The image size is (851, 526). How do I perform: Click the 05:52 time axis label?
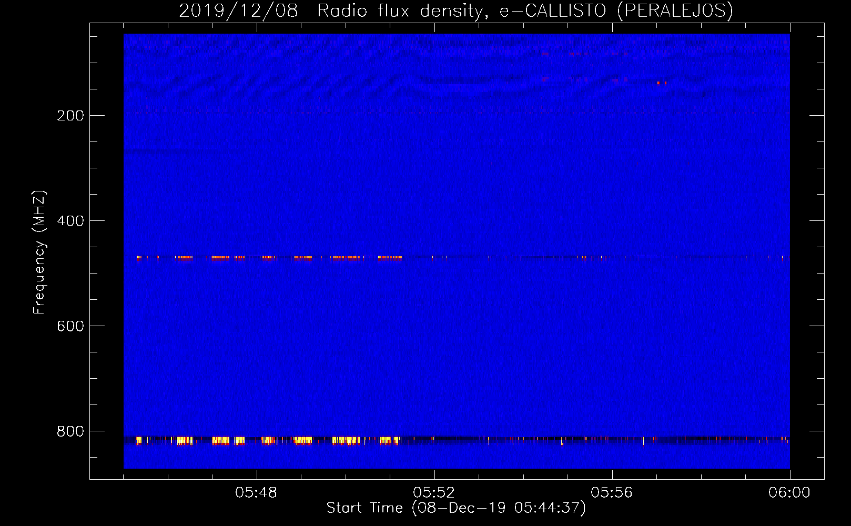click(434, 493)
